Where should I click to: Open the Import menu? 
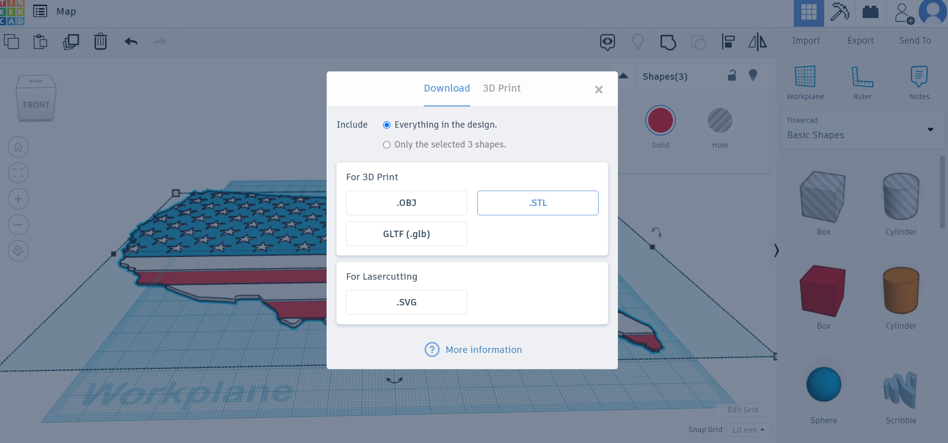(806, 41)
